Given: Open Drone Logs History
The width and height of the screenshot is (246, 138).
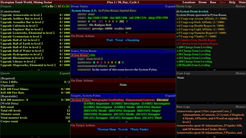Looking at the screenshot, I should tap(240, 6).
